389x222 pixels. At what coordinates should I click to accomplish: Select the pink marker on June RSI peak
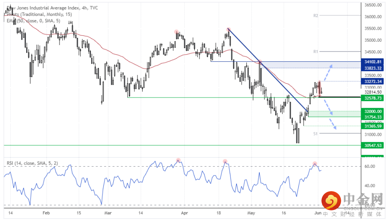coord(314,164)
